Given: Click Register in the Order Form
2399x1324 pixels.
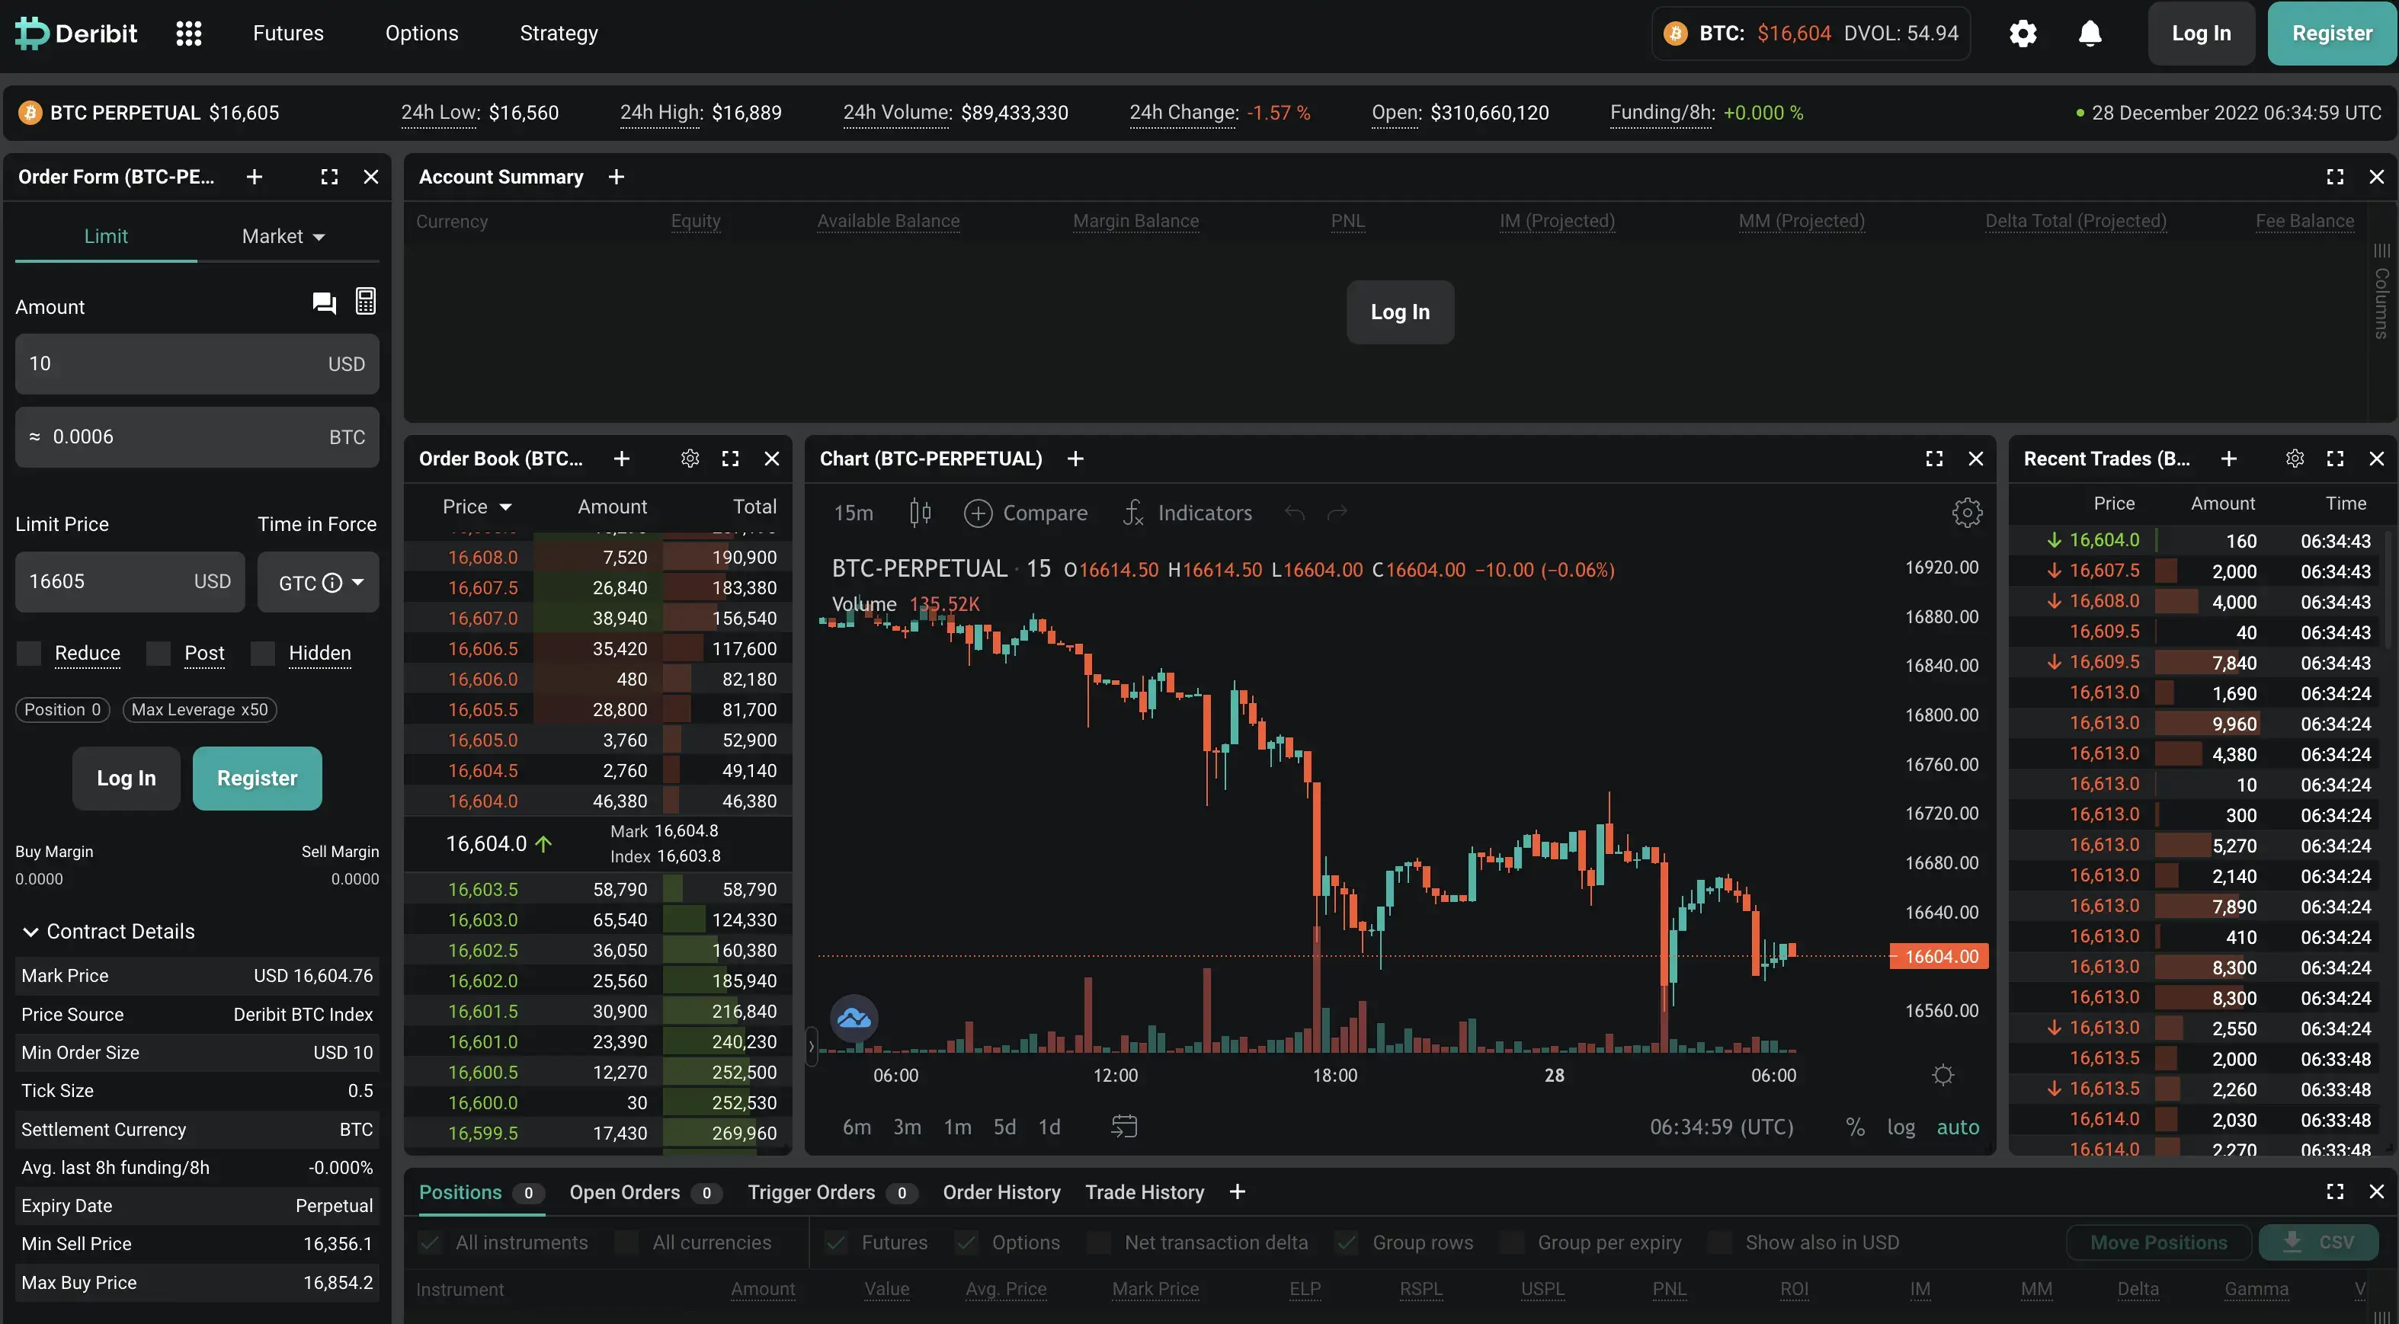Looking at the screenshot, I should (x=257, y=779).
